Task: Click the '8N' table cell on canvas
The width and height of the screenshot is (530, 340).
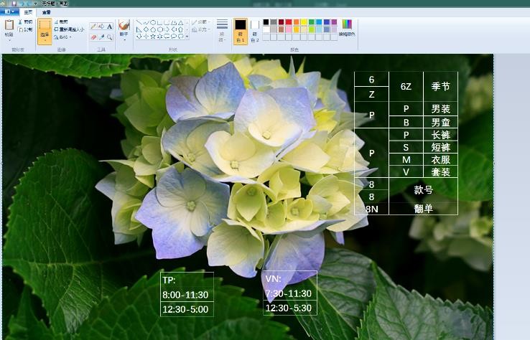Action: point(371,209)
